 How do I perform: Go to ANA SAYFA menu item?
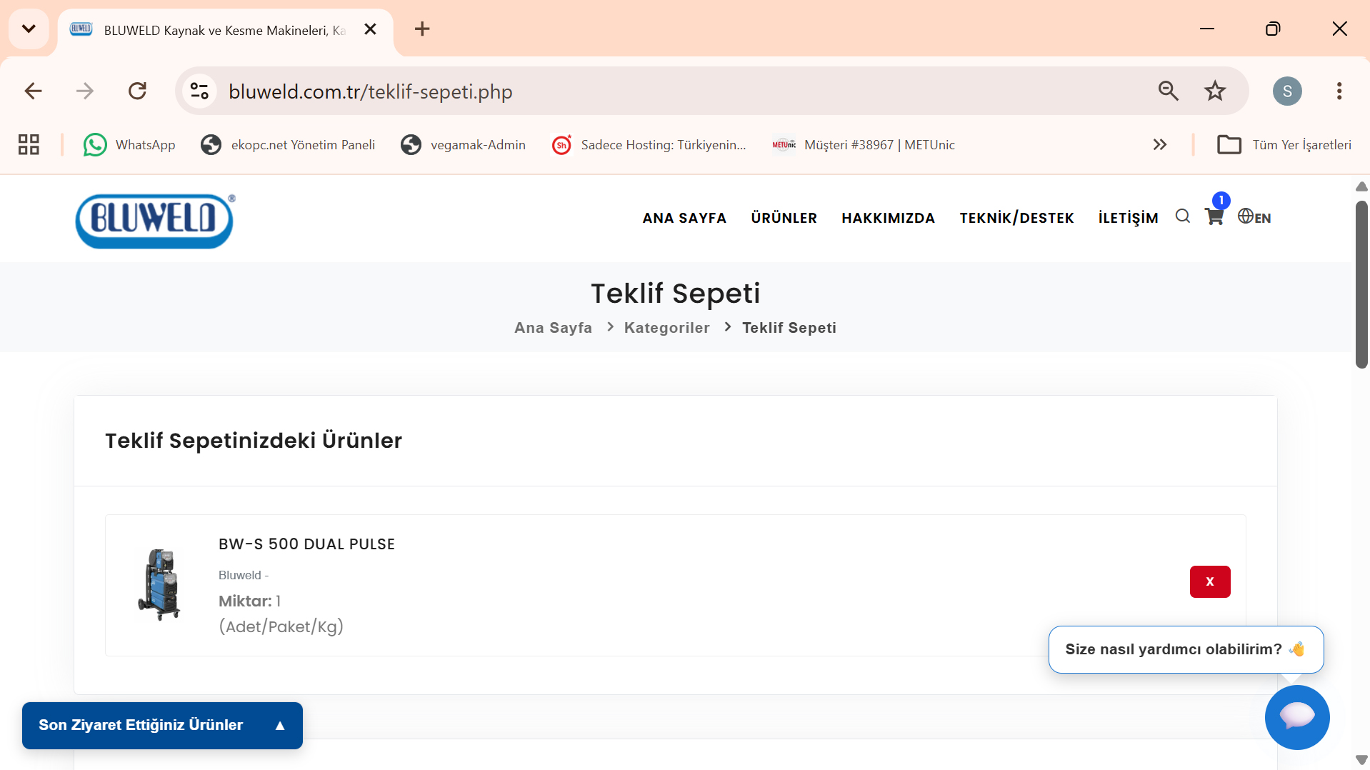click(684, 219)
